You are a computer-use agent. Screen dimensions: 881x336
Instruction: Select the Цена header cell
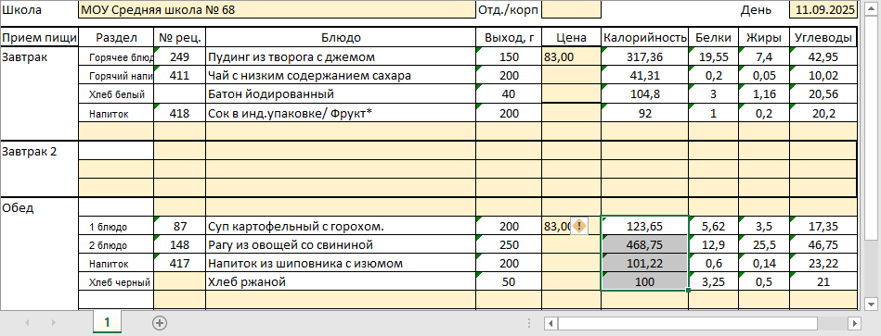572,38
